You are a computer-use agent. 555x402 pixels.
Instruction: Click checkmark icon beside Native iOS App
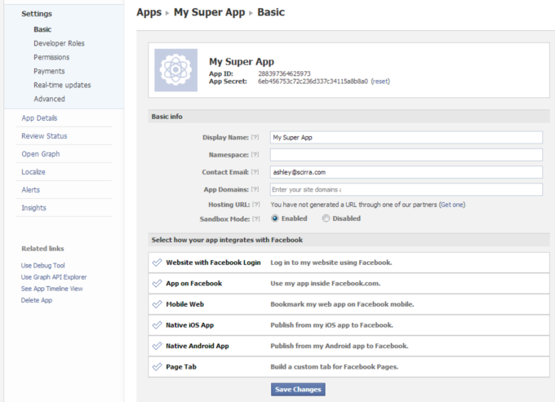point(157,325)
